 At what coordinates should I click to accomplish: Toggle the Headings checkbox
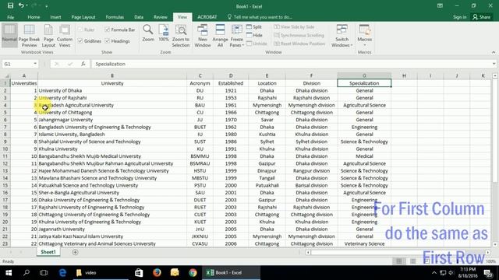tap(108, 41)
